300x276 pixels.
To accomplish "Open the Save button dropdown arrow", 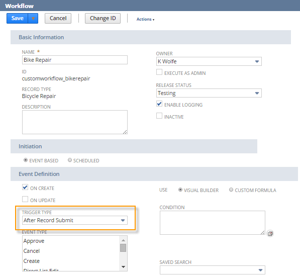I will coord(33,19).
